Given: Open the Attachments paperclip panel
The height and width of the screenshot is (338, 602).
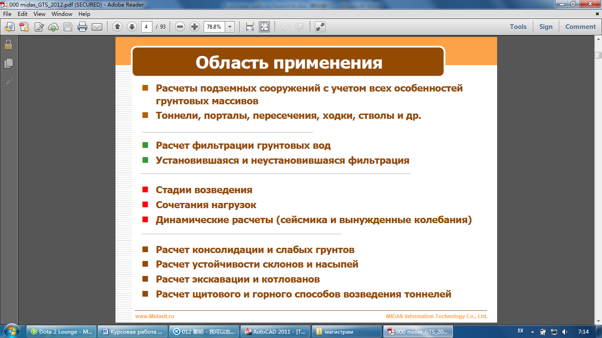Looking at the screenshot, I should (8, 82).
